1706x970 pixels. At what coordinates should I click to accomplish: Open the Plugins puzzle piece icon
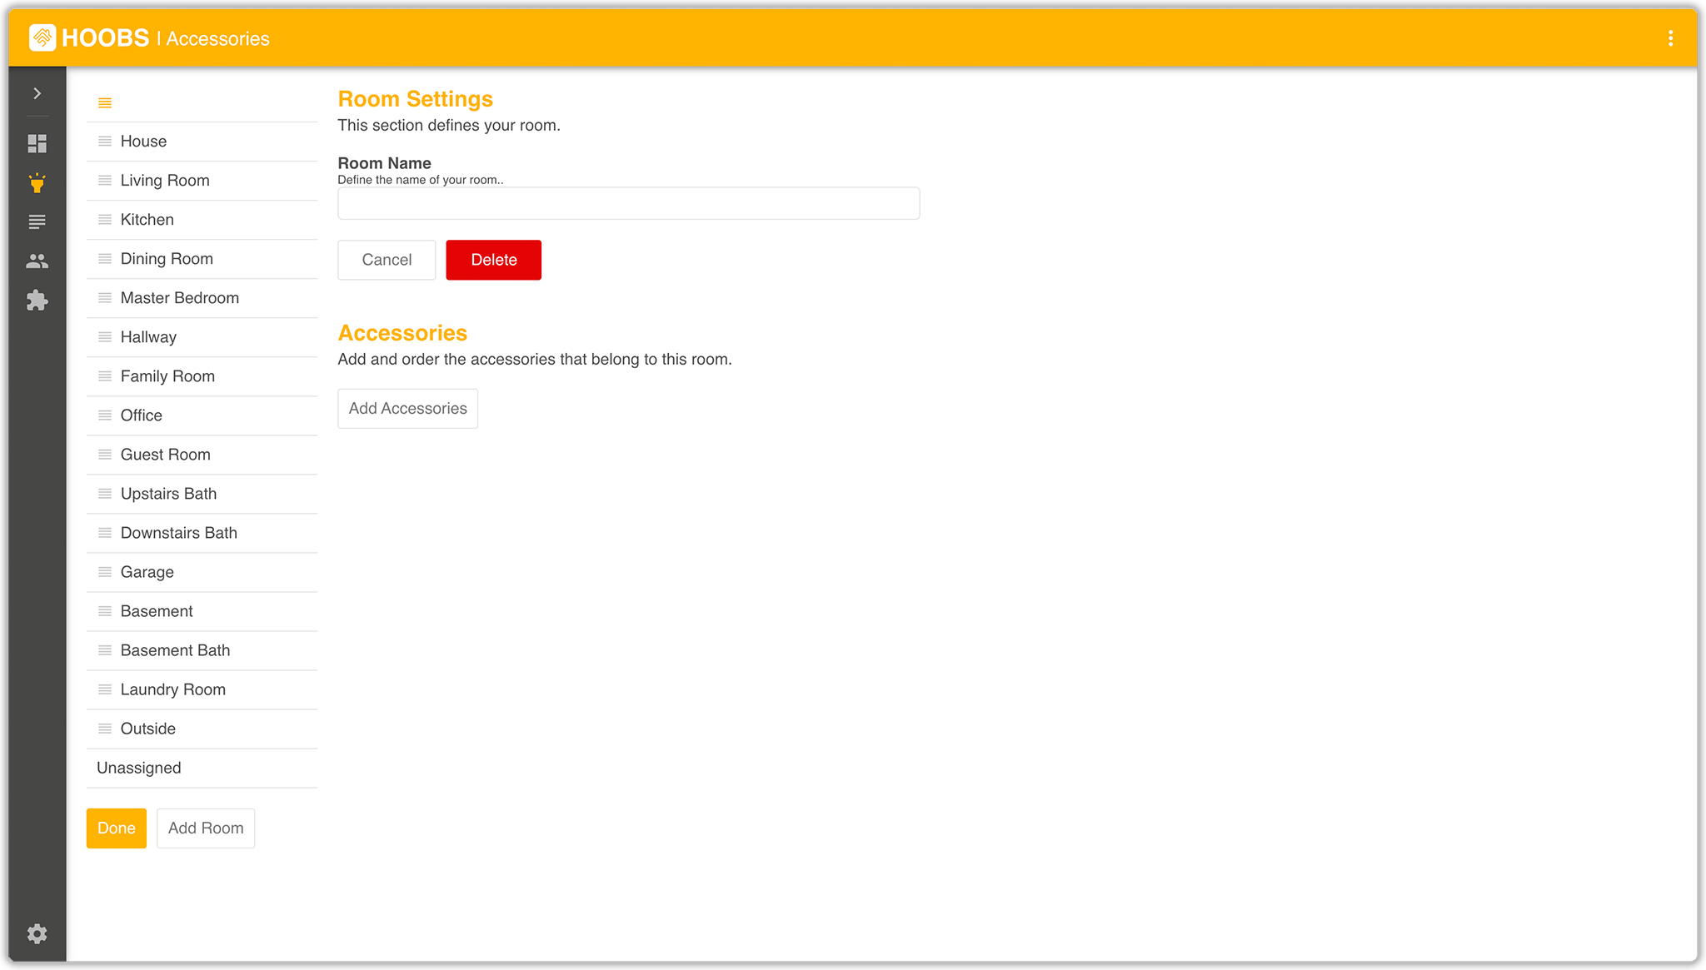(x=37, y=301)
